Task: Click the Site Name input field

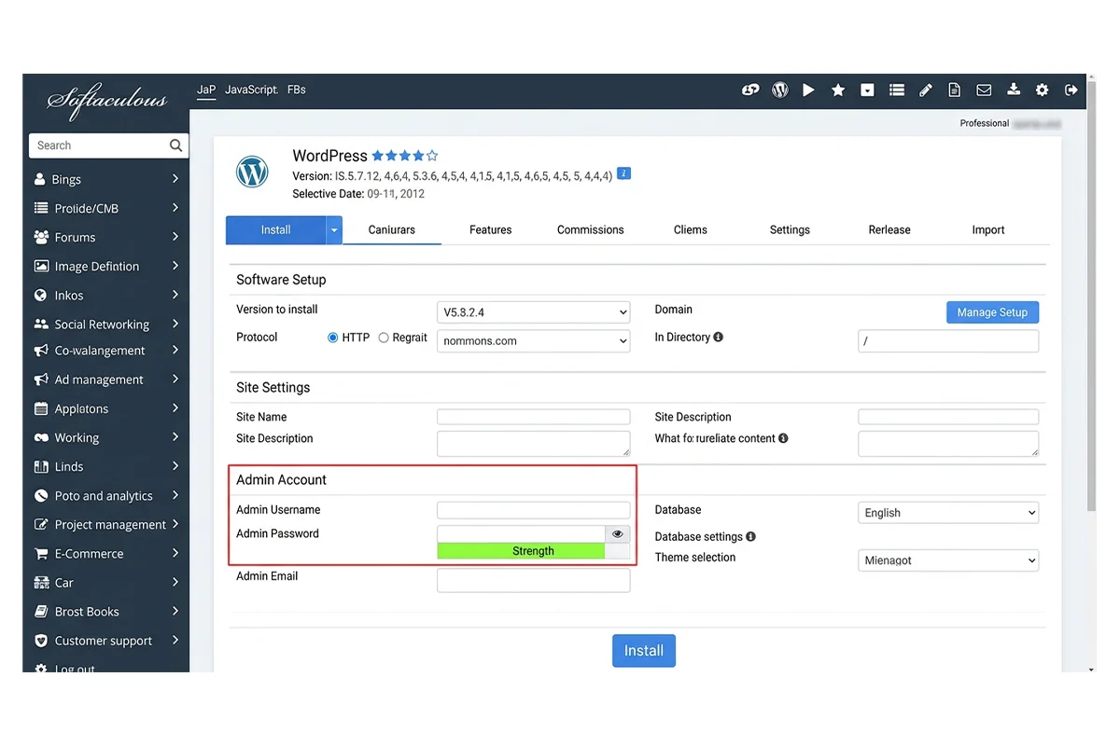Action: [x=533, y=417]
